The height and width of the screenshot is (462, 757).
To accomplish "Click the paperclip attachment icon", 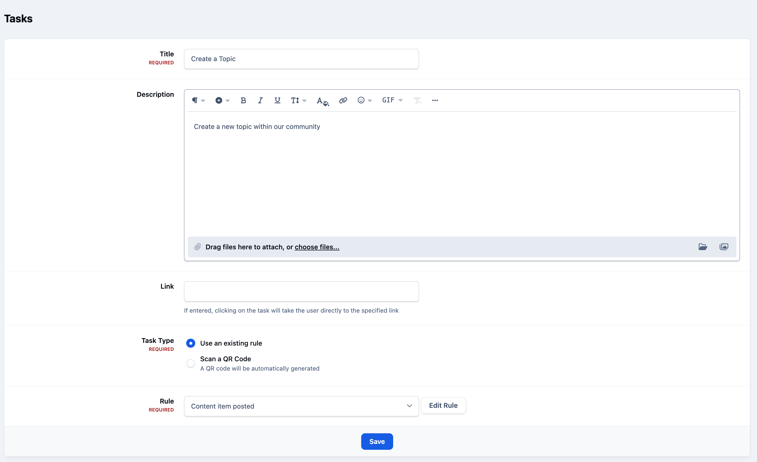I will coord(198,247).
